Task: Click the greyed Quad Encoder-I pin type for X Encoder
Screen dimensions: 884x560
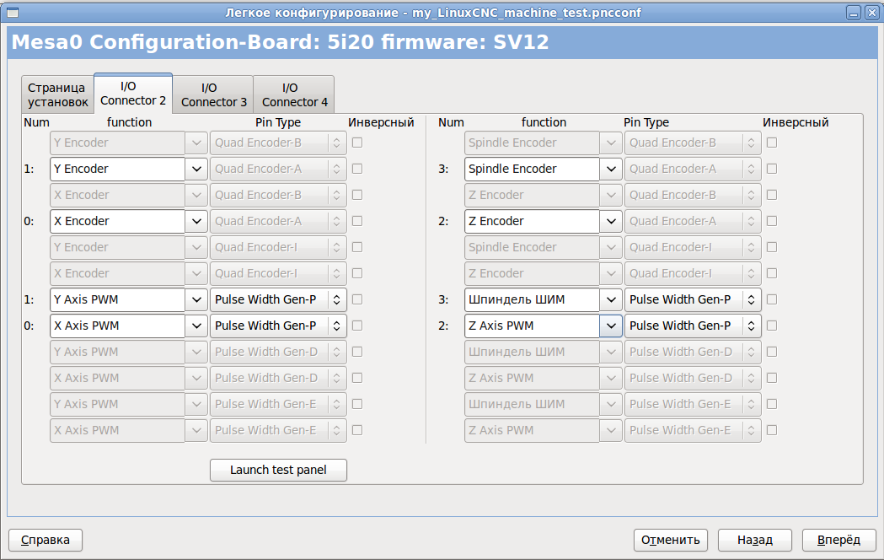Action: [278, 273]
